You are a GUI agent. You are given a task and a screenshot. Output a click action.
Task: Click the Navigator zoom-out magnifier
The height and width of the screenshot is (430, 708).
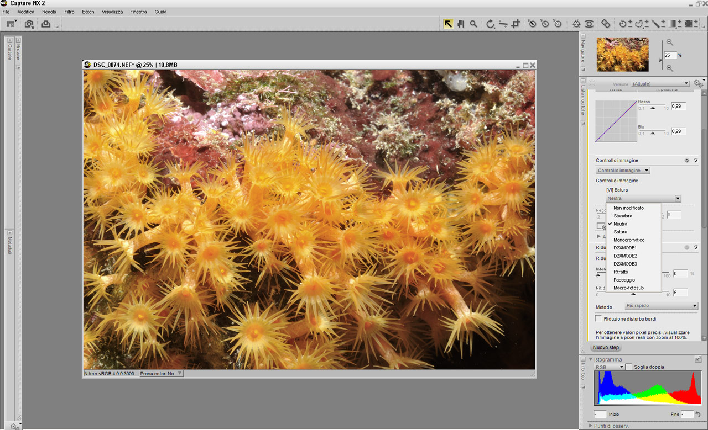click(670, 68)
